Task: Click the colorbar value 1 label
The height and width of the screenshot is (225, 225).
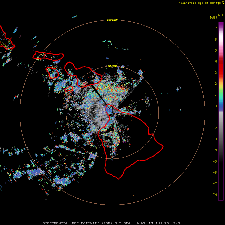Action: tap(216, 95)
